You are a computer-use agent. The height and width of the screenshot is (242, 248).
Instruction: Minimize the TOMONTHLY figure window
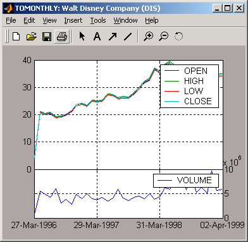217,8
